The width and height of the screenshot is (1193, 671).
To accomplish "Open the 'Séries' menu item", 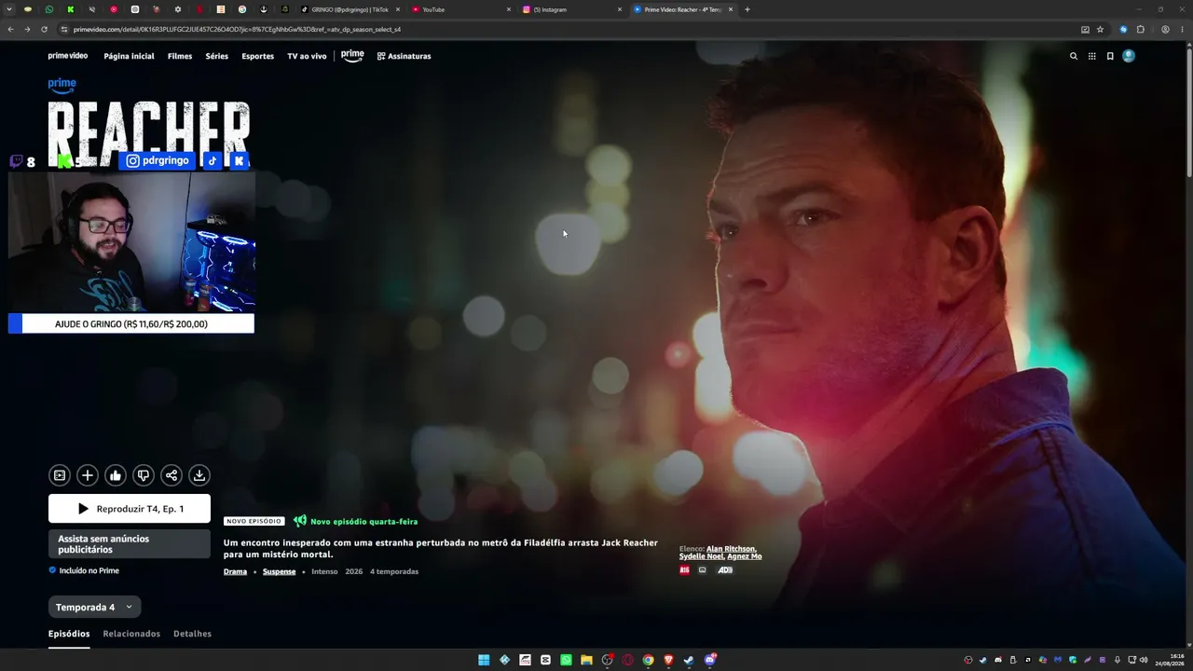I will coord(217,56).
